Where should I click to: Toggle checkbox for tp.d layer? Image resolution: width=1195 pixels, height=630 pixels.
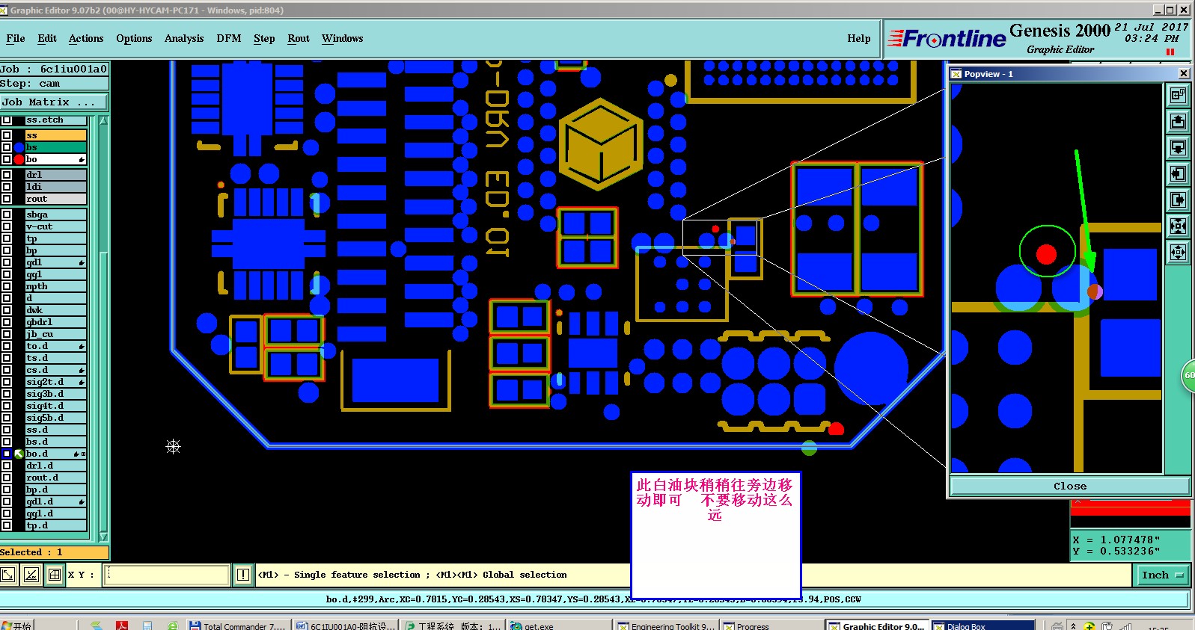tap(7, 525)
